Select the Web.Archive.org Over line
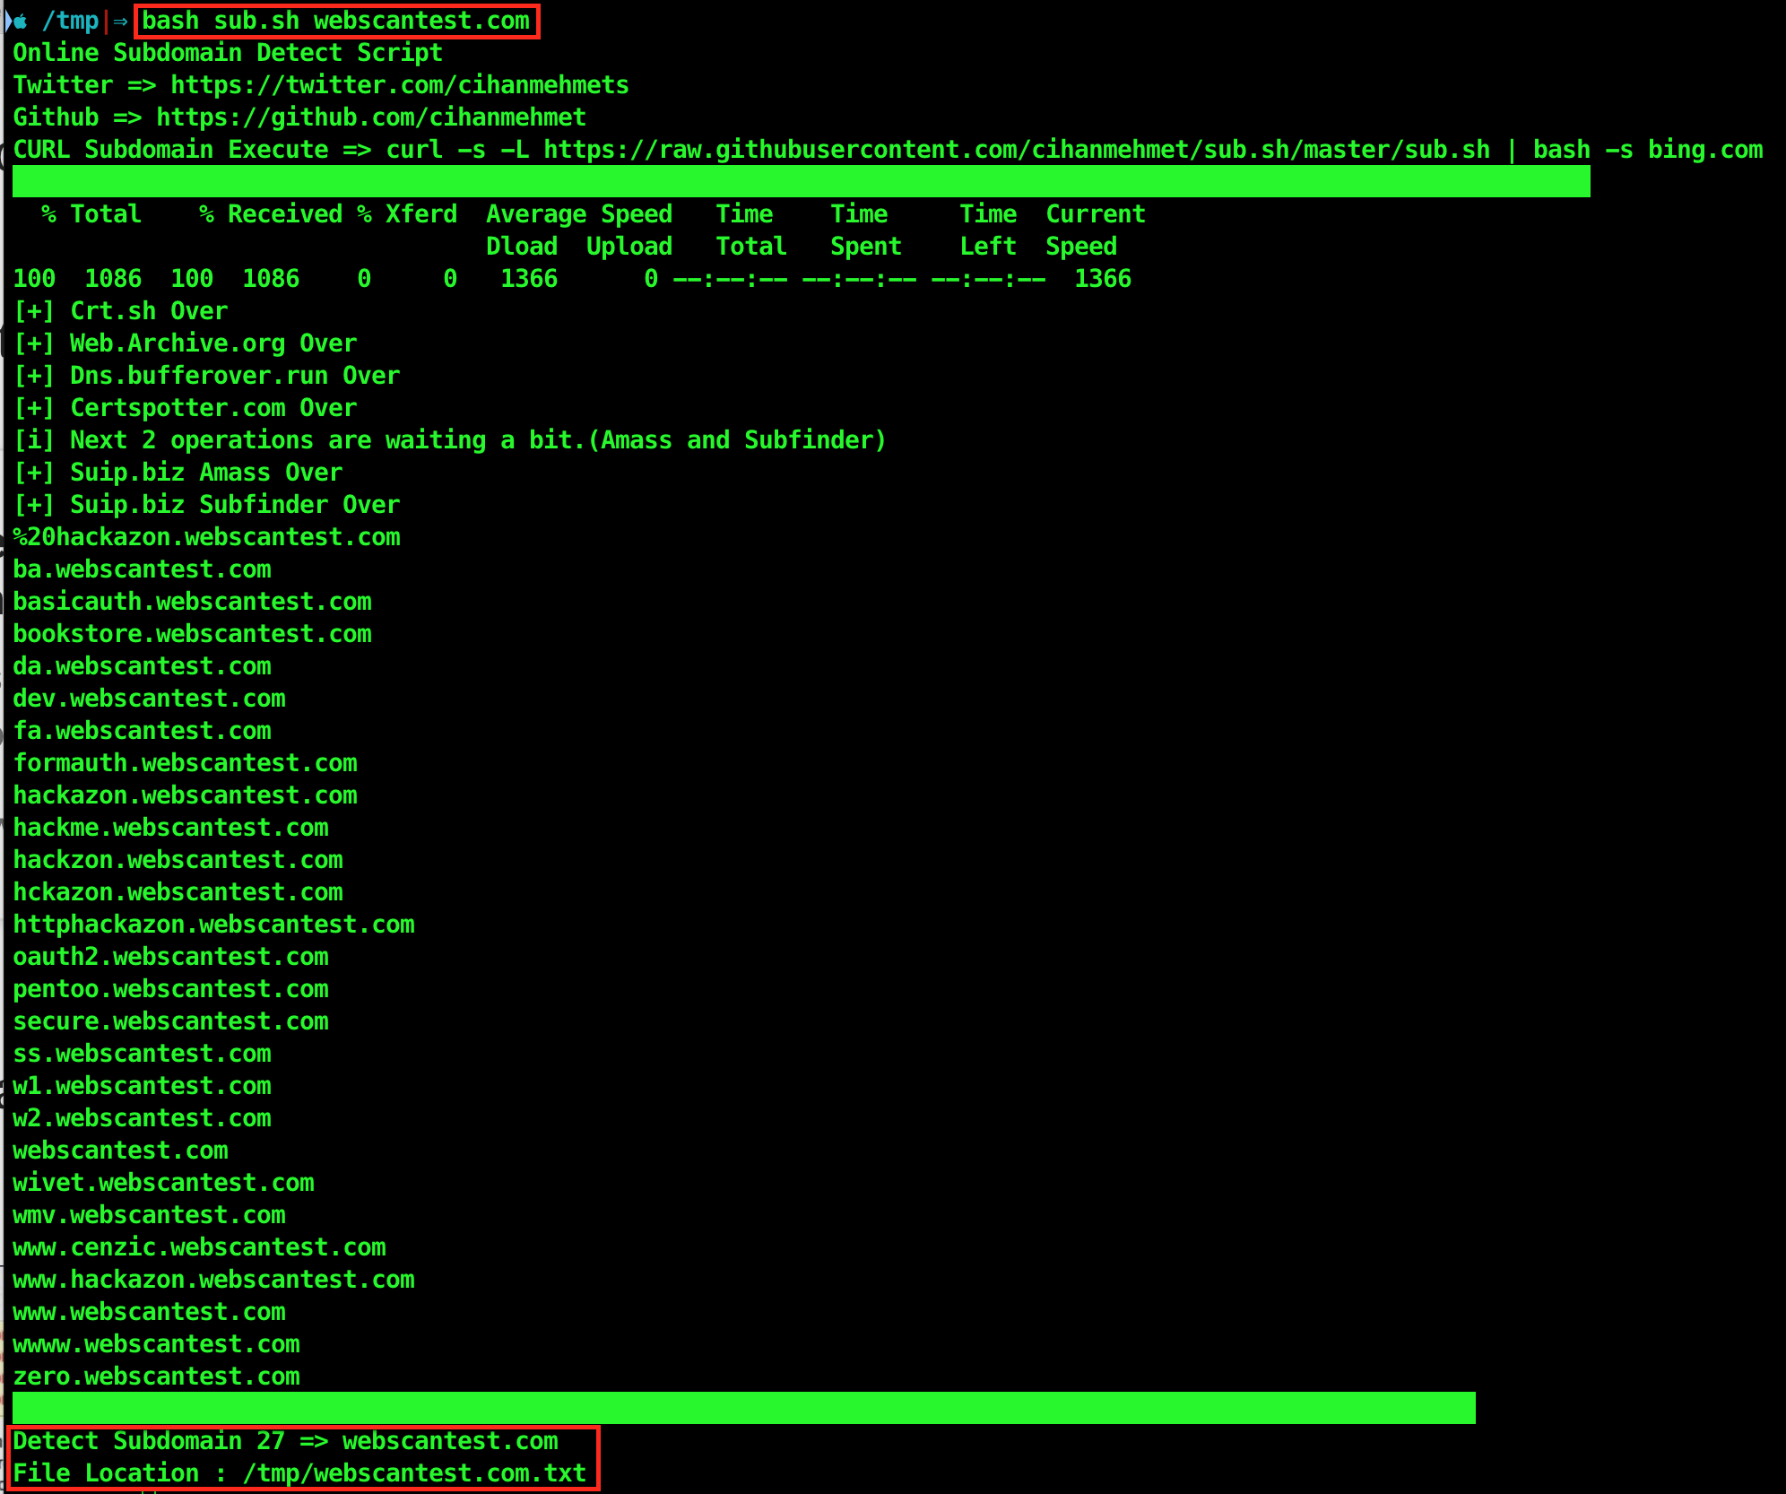The image size is (1786, 1494). click(x=186, y=343)
